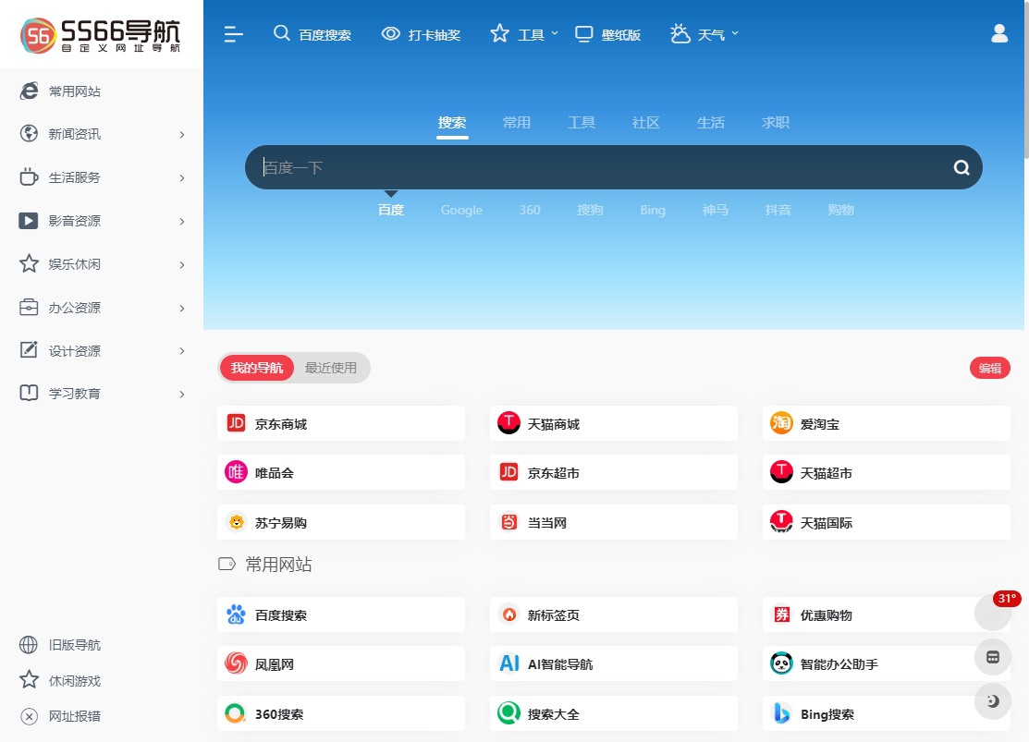Expand 新闻资讯 submenu arrow
Viewport: 1029px width, 742px height.
tap(182, 135)
